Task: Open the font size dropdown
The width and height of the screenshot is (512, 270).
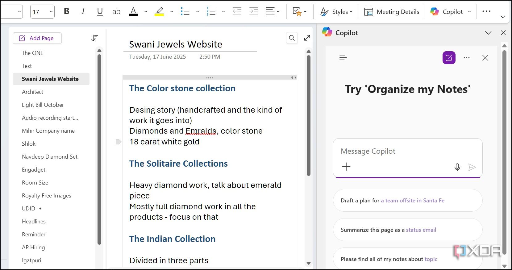Action: tap(51, 12)
